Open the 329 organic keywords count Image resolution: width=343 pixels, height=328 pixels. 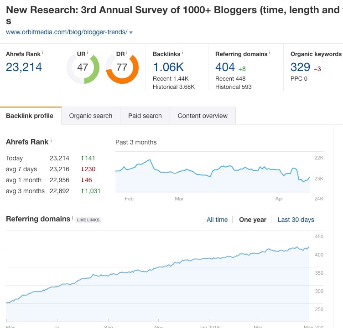(x=300, y=67)
